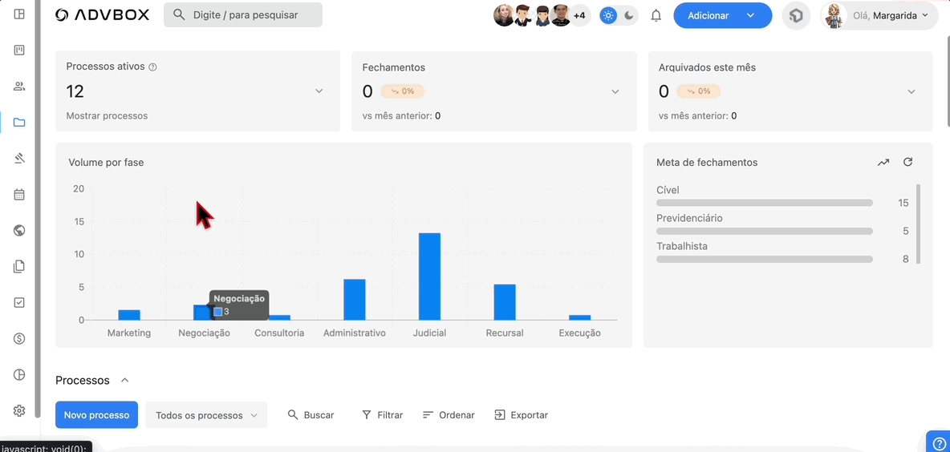Click the Novo processo button
Screen dimensions: 950x452
coord(96,415)
